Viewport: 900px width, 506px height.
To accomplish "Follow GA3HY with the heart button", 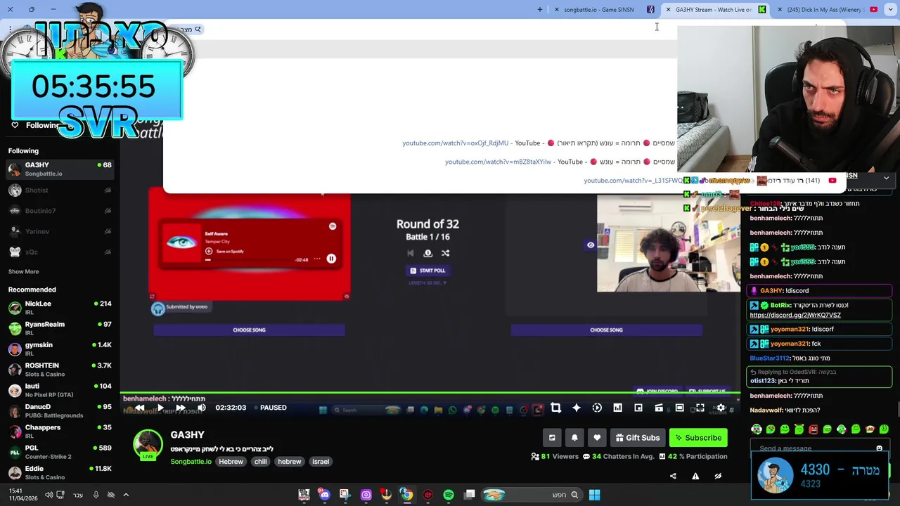I will [x=597, y=438].
